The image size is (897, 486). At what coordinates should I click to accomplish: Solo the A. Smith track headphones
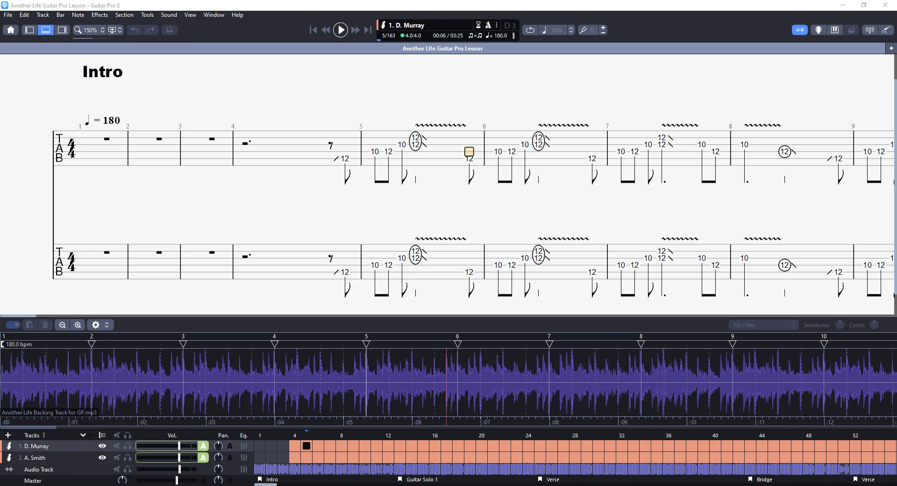click(128, 457)
